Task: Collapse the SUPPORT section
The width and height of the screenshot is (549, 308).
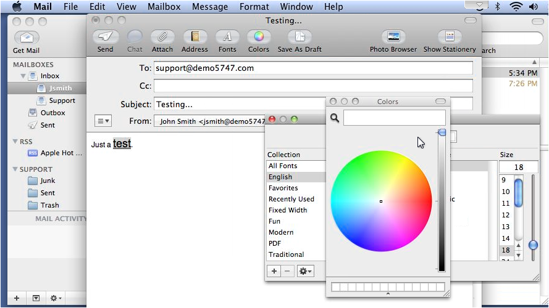Action: tap(15, 169)
